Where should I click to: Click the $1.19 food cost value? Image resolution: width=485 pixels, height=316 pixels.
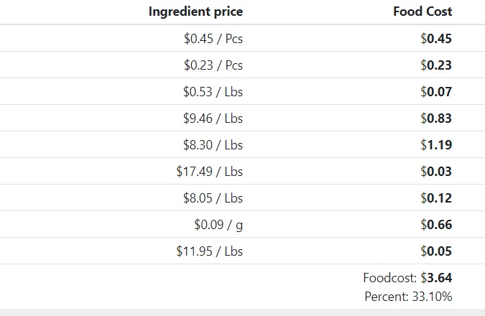coord(436,145)
